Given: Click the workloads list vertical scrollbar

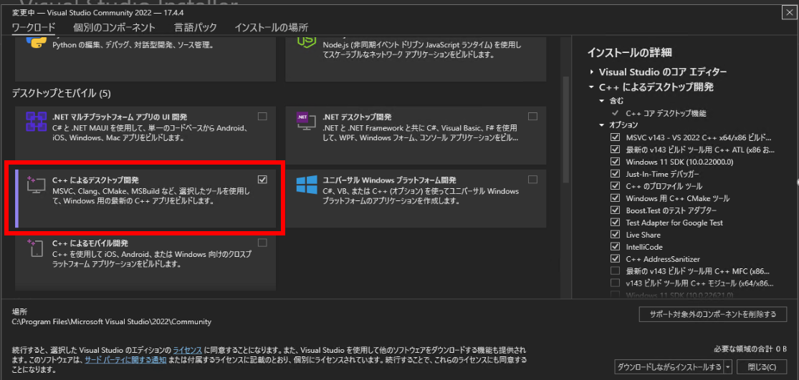Looking at the screenshot, I should (x=565, y=130).
